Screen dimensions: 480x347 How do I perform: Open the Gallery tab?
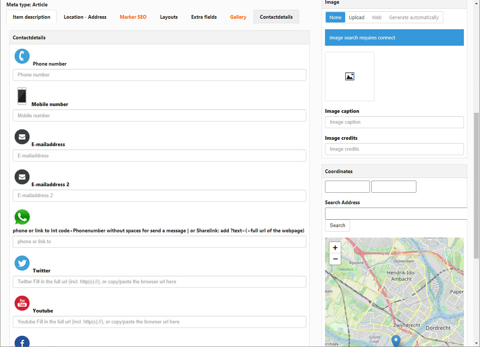pos(238,17)
